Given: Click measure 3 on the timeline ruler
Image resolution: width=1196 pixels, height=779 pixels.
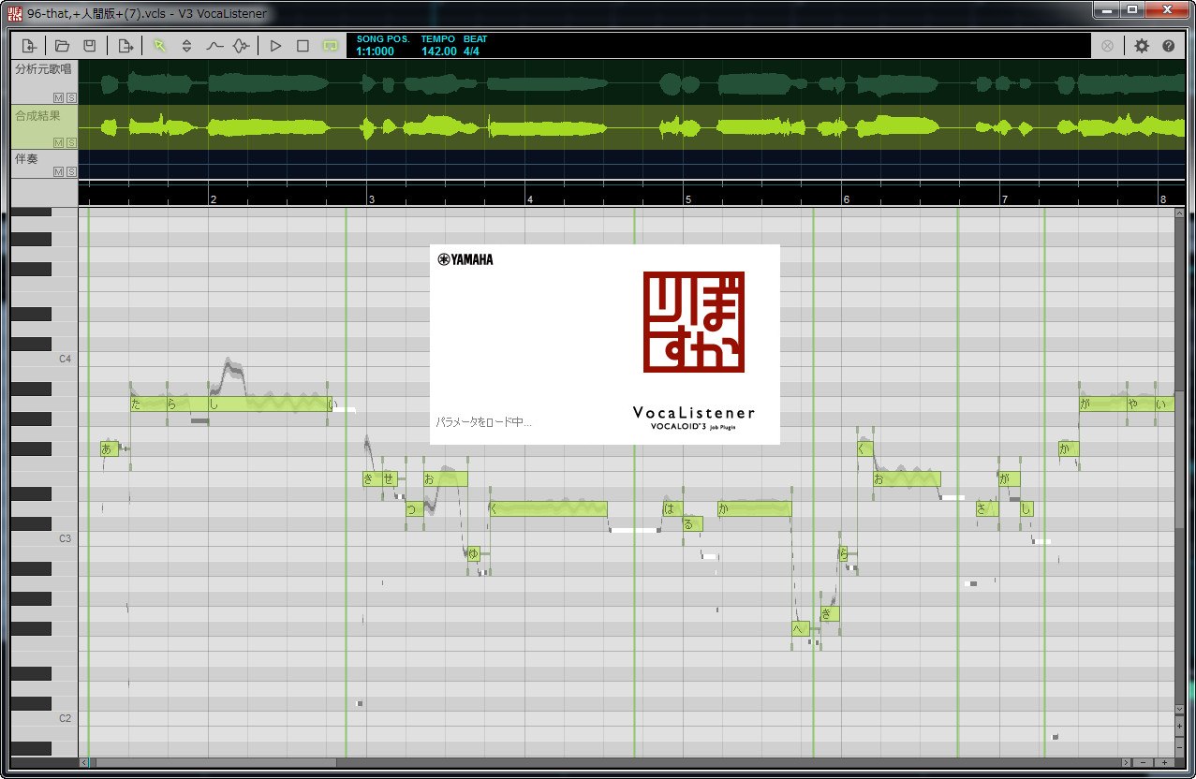Looking at the screenshot, I should [x=372, y=199].
